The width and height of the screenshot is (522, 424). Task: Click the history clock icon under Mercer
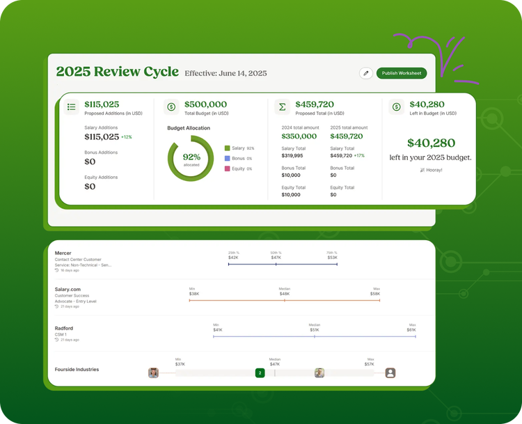(57, 269)
